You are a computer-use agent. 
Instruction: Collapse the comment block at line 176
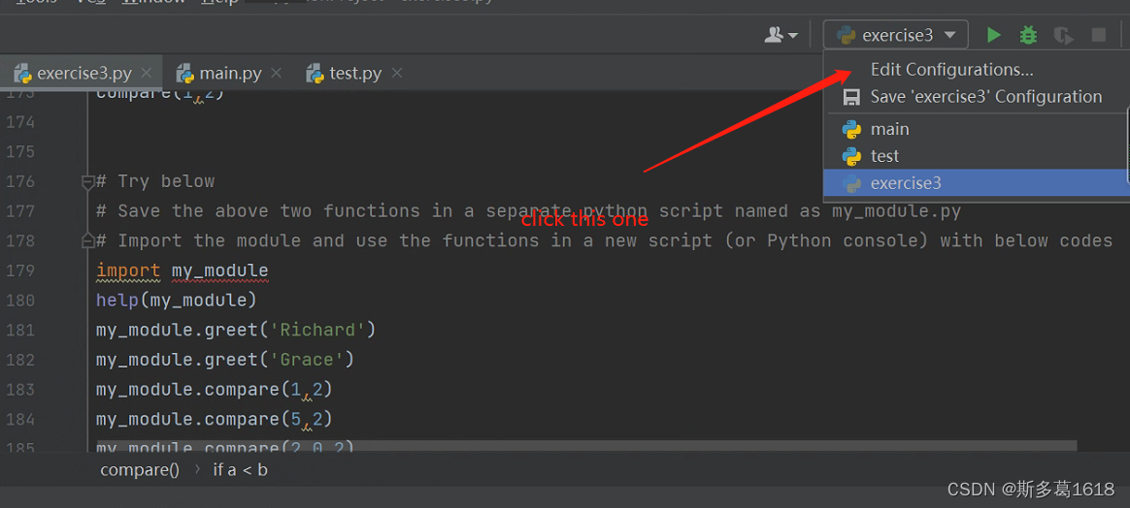[x=88, y=182]
